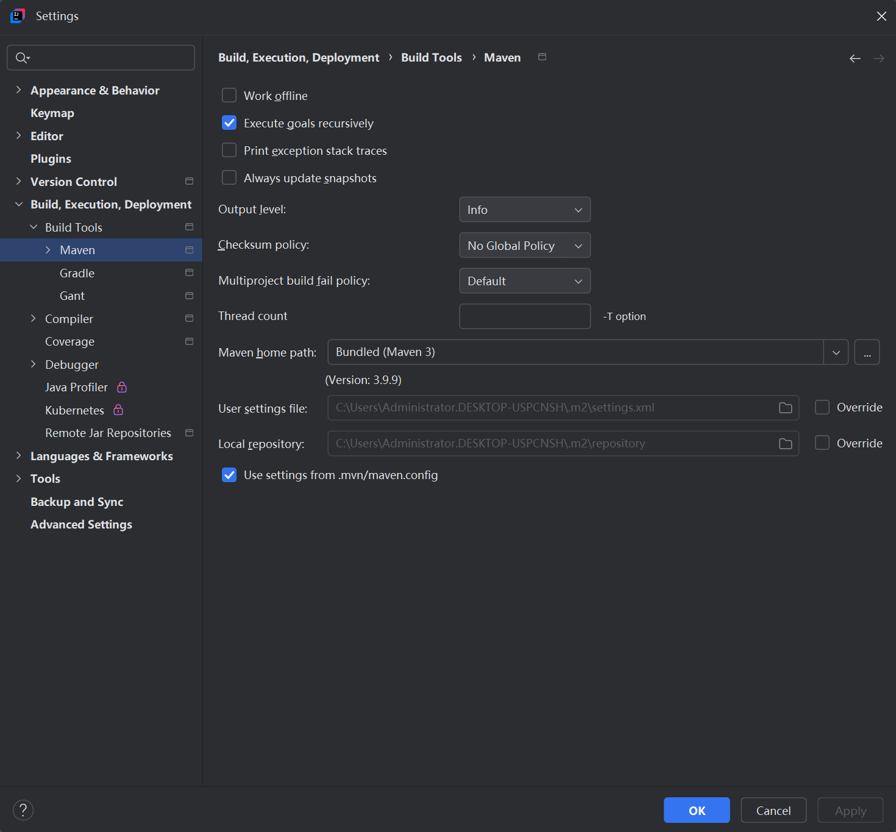The width and height of the screenshot is (896, 832).
Task: Close the Settings dialog
Action: [x=881, y=16]
